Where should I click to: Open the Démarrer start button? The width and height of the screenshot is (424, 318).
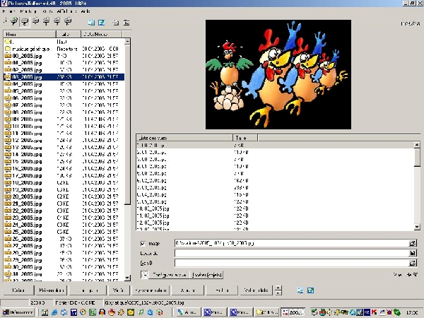pyautogui.click(x=18, y=312)
